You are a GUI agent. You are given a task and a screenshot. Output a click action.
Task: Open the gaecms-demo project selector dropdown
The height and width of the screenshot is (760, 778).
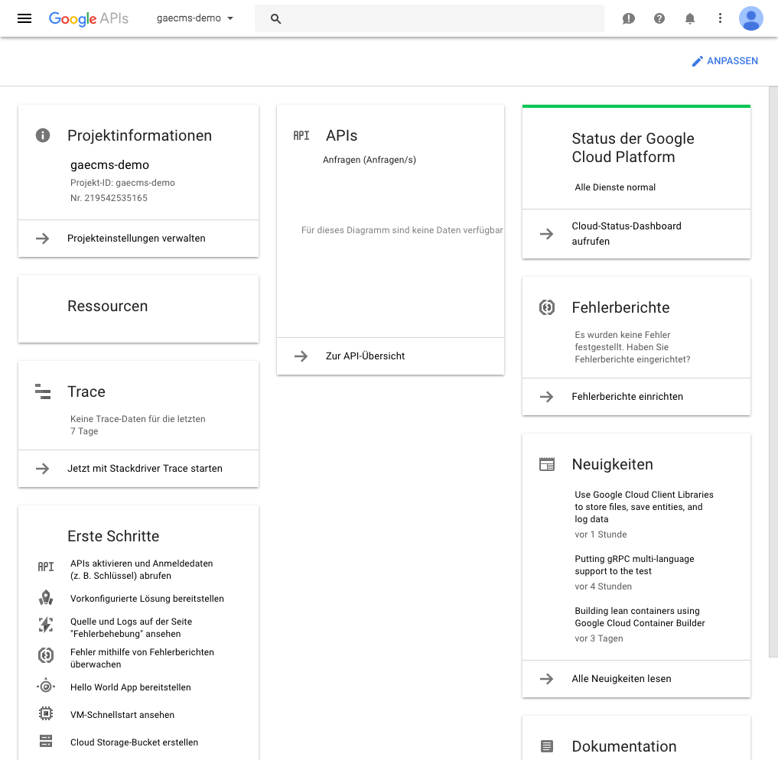[x=195, y=18]
